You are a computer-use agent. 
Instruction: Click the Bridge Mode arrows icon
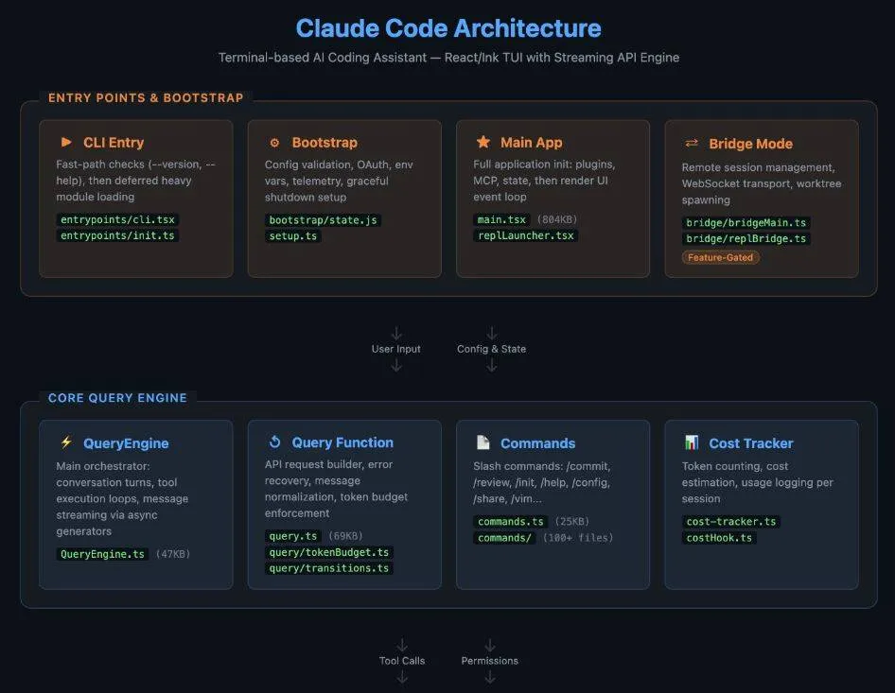pyautogui.click(x=692, y=144)
